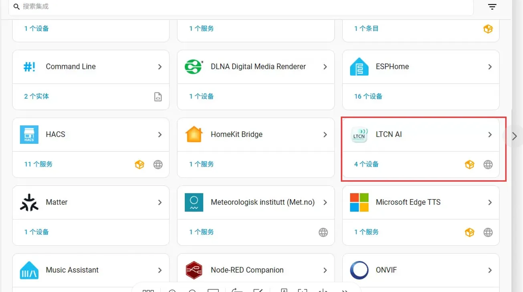Select the Meteorologisk institutt (Met.no) name
523x292 pixels.
point(263,202)
